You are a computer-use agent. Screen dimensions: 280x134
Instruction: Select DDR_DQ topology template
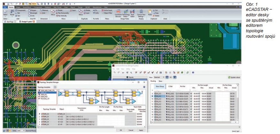(x=43, y=94)
